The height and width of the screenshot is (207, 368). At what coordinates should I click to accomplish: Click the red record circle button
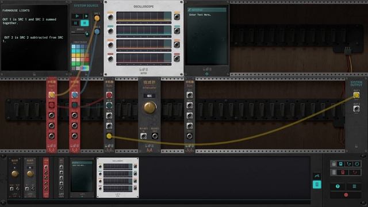[x=346, y=195]
